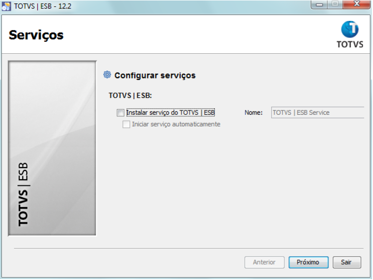Click the maximize button in title bar
The width and height of the screenshot is (373, 280).
click(335, 4)
